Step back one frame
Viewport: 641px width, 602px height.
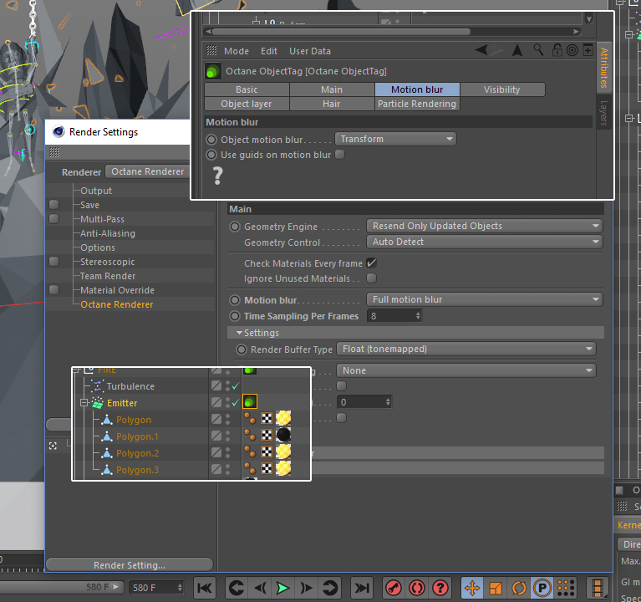(260, 588)
